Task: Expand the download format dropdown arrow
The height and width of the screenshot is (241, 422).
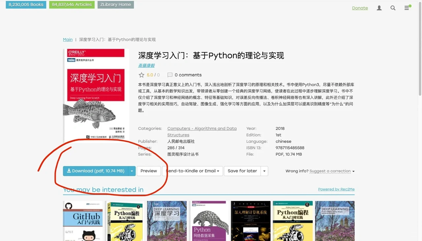Action: click(x=132, y=171)
